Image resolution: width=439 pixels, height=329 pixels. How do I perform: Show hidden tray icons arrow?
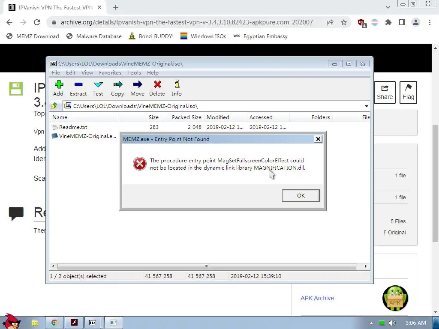[371, 323]
